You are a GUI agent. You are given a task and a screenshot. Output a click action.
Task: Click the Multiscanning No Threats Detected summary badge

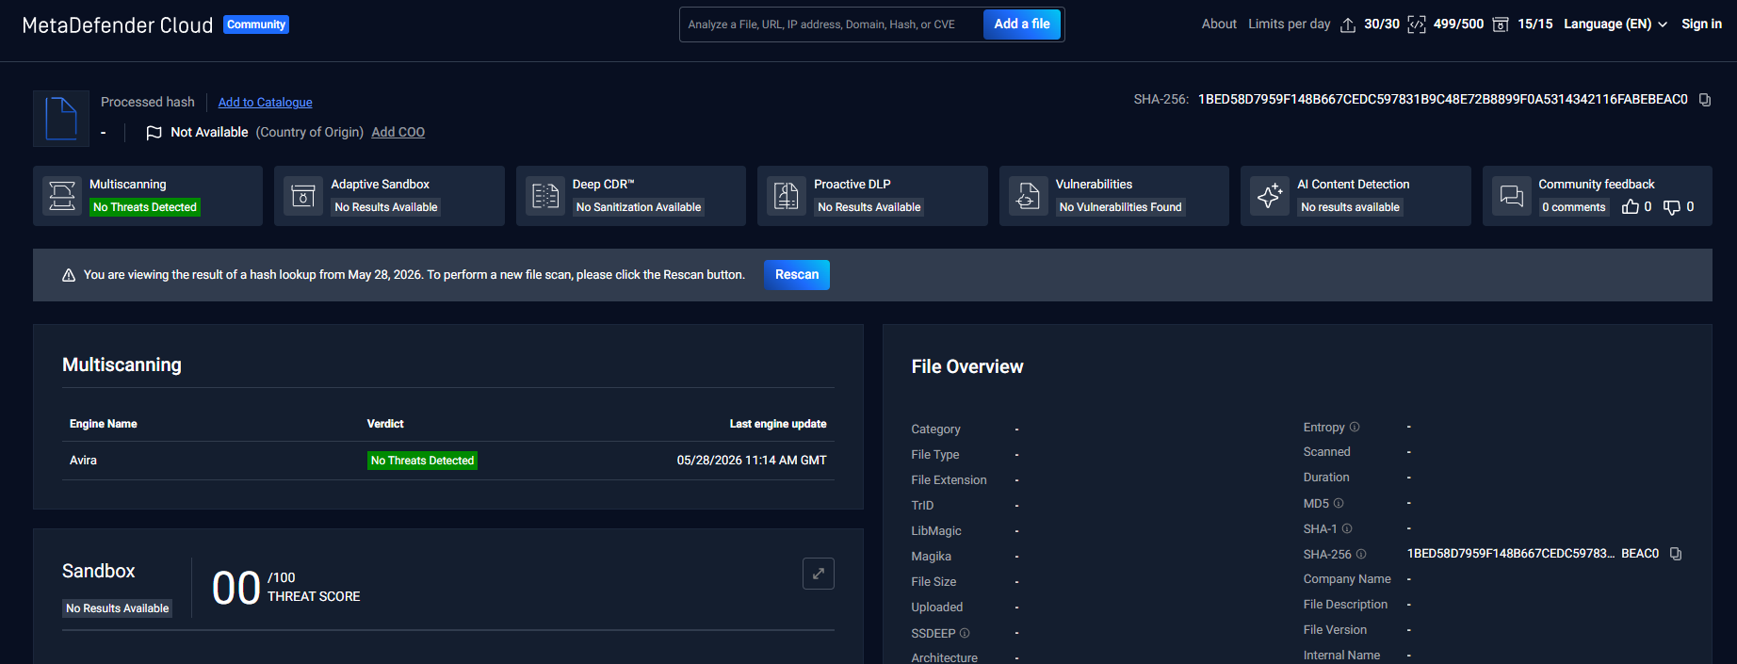pos(145,207)
